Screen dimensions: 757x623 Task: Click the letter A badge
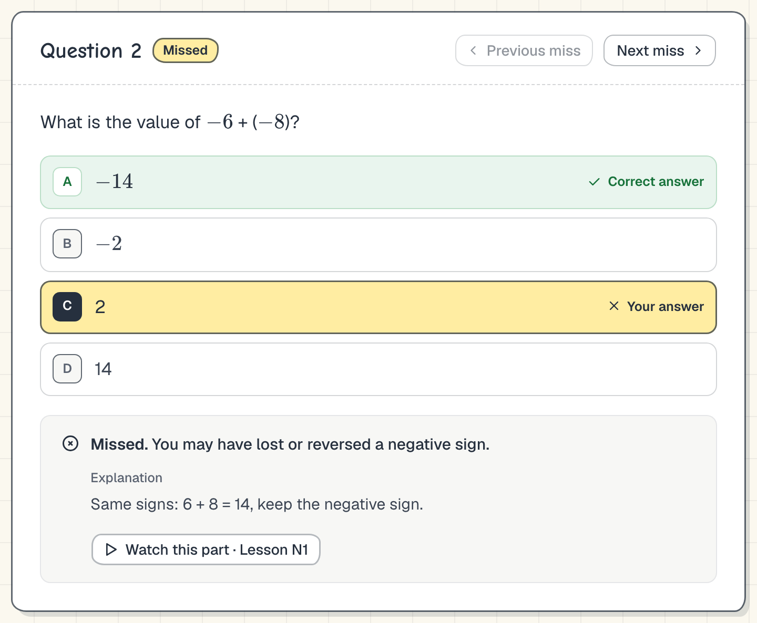(67, 182)
